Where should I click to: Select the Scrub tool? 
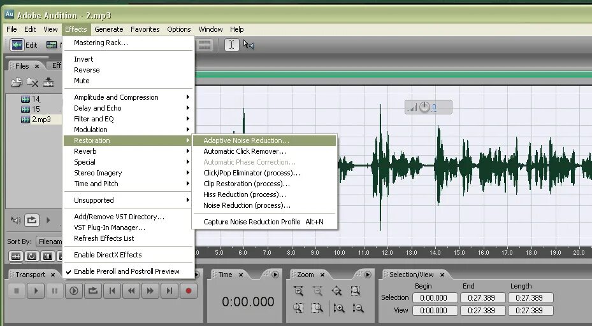tap(249, 44)
